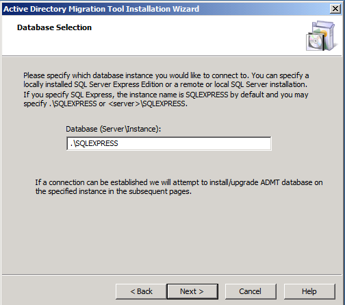Click the 'If a connection can be established' note
345x305 pixels.
(x=179, y=187)
